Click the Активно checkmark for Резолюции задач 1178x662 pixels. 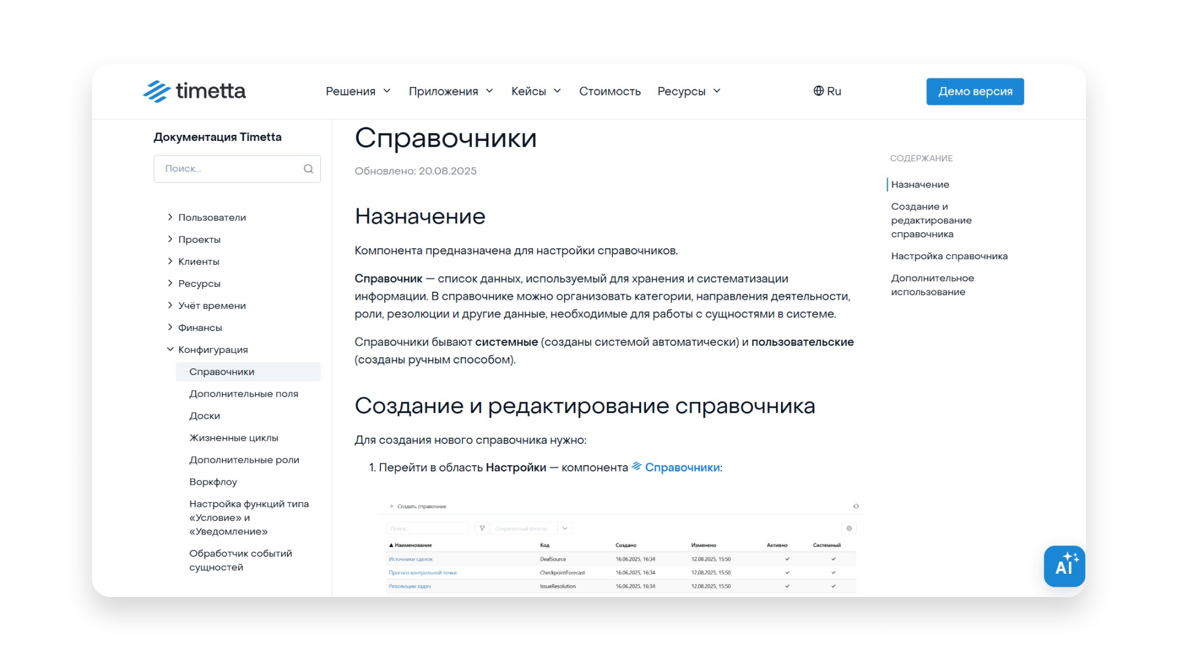point(785,586)
